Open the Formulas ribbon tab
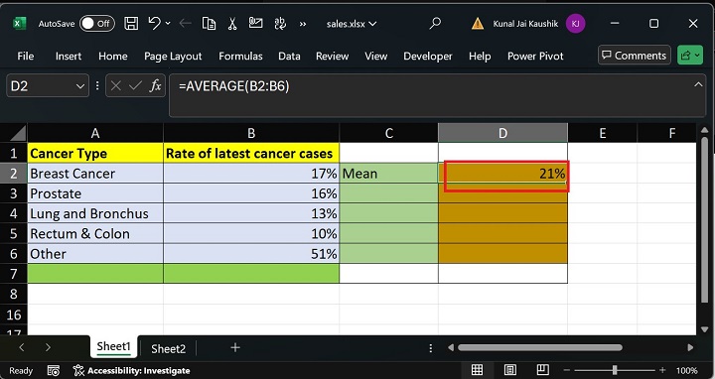Image resolution: width=715 pixels, height=379 pixels. (x=240, y=56)
